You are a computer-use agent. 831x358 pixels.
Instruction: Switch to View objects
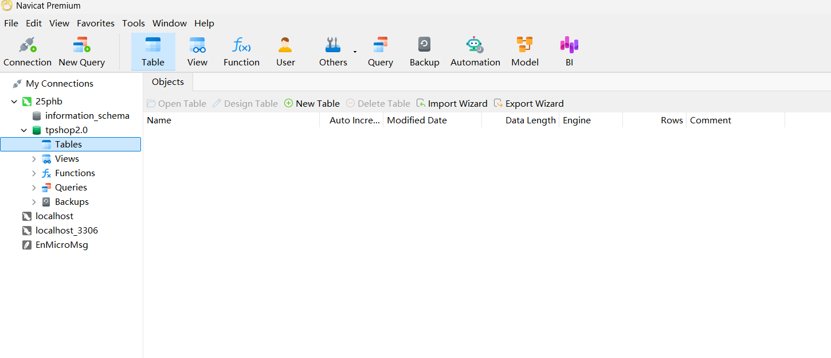tap(197, 52)
